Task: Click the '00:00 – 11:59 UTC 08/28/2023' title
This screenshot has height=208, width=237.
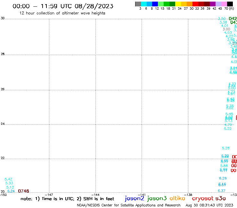Action: coord(63,6)
